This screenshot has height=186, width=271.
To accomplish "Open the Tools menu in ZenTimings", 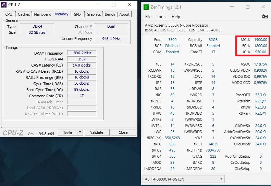I will coord(161,17).
